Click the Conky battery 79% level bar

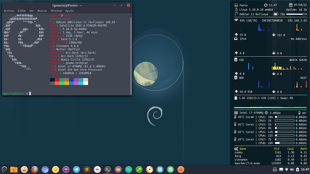297,14
